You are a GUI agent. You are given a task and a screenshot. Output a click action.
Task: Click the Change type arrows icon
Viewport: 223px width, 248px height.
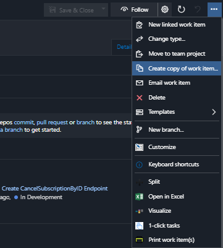pyautogui.click(x=140, y=39)
